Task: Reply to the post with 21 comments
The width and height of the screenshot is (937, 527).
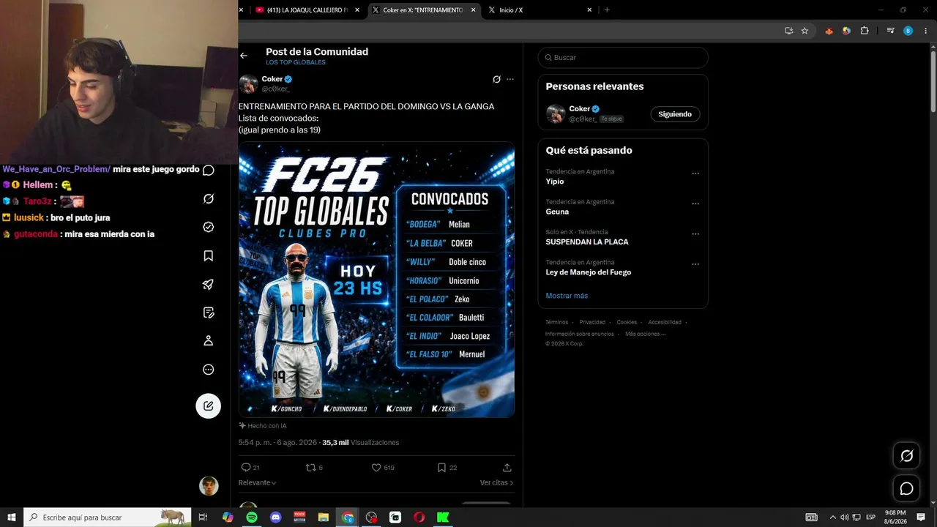Action: (x=250, y=467)
